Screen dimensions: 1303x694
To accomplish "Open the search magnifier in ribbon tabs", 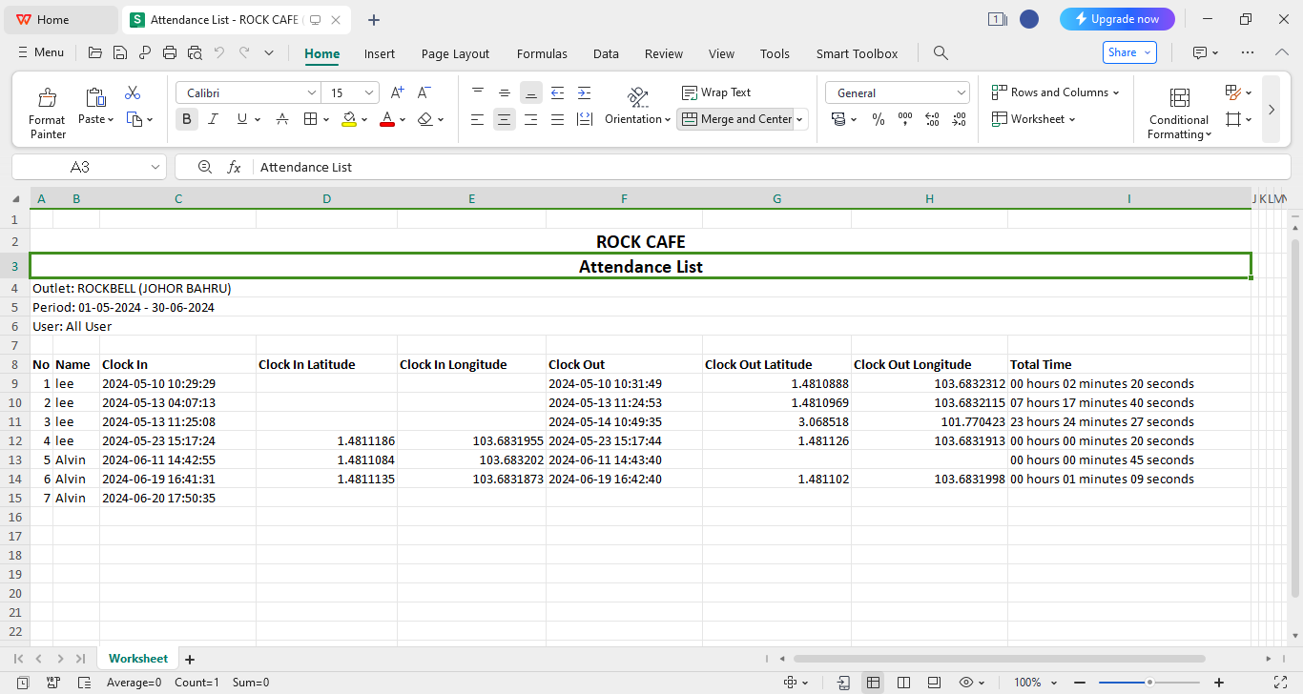I will click(941, 53).
